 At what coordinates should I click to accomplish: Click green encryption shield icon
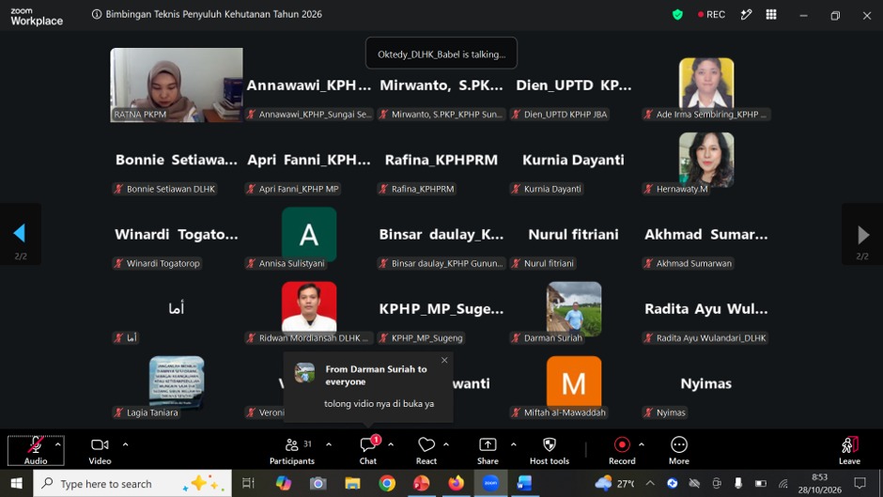tap(677, 15)
